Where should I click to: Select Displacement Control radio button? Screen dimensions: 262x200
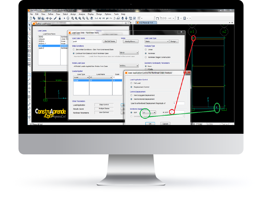(x=131, y=87)
